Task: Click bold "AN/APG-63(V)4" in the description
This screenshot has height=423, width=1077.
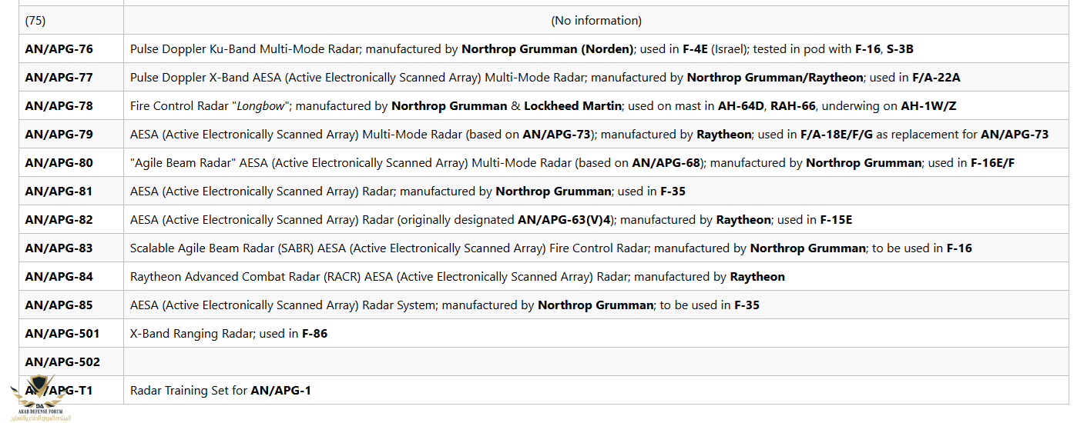Action: pos(565,220)
